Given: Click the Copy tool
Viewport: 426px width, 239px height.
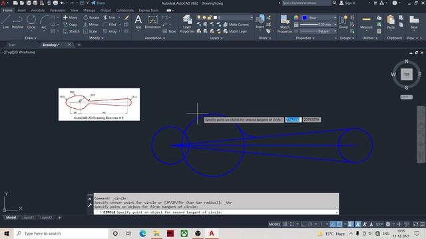Looking at the screenshot, I should [x=70, y=25].
